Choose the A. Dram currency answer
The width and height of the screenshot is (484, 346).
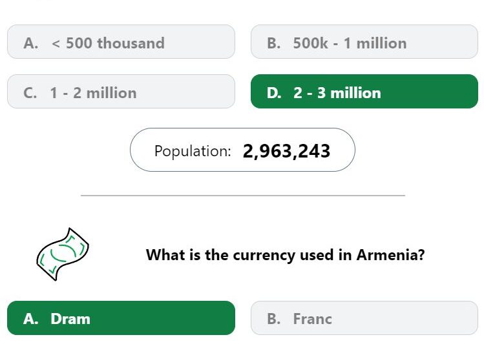[x=121, y=318]
